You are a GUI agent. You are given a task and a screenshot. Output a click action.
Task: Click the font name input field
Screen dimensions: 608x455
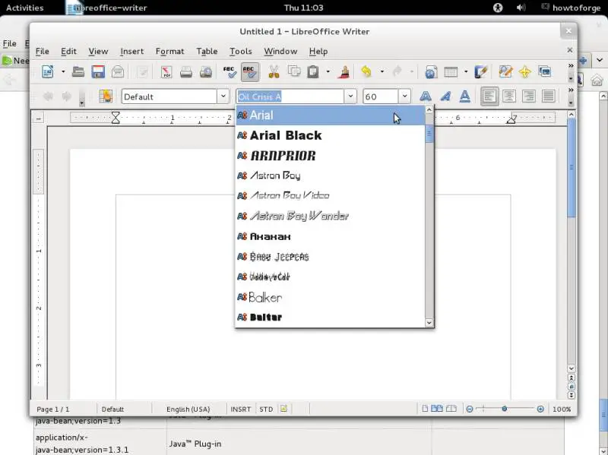[290, 96]
